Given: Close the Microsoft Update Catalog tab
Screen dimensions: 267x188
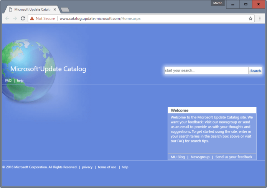Looking at the screenshot, I should (54, 9).
